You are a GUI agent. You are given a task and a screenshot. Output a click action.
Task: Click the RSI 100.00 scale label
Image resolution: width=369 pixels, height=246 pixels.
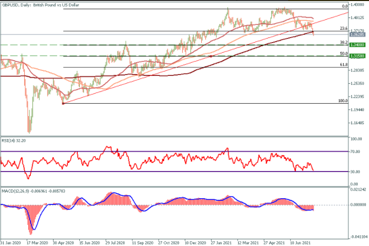pyautogui.click(x=356, y=139)
